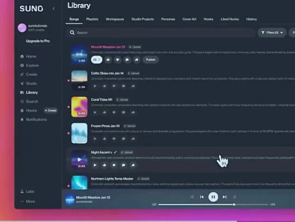Switch to the Liked Hooks tab
The height and width of the screenshot is (222, 295).
pos(230,19)
